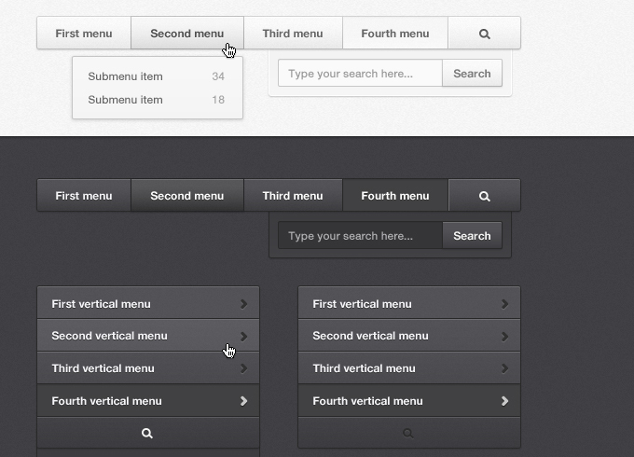634x457 pixels.
Task: Open First vertical menu in the right panel
Action: tap(362, 304)
